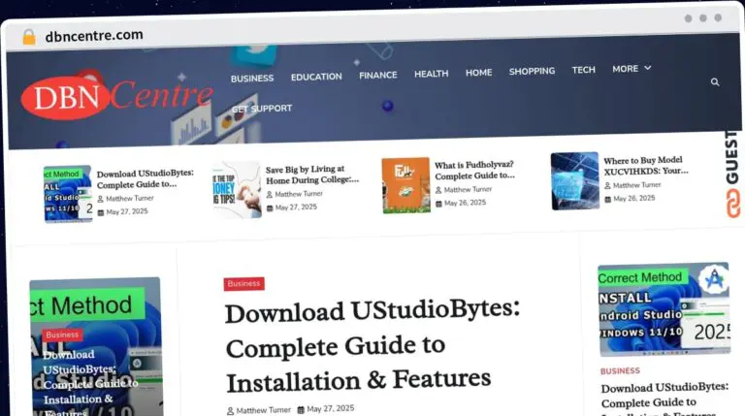Click the DBN Centre logo
Image resolution: width=745 pixels, height=416 pixels.
pos(116,95)
